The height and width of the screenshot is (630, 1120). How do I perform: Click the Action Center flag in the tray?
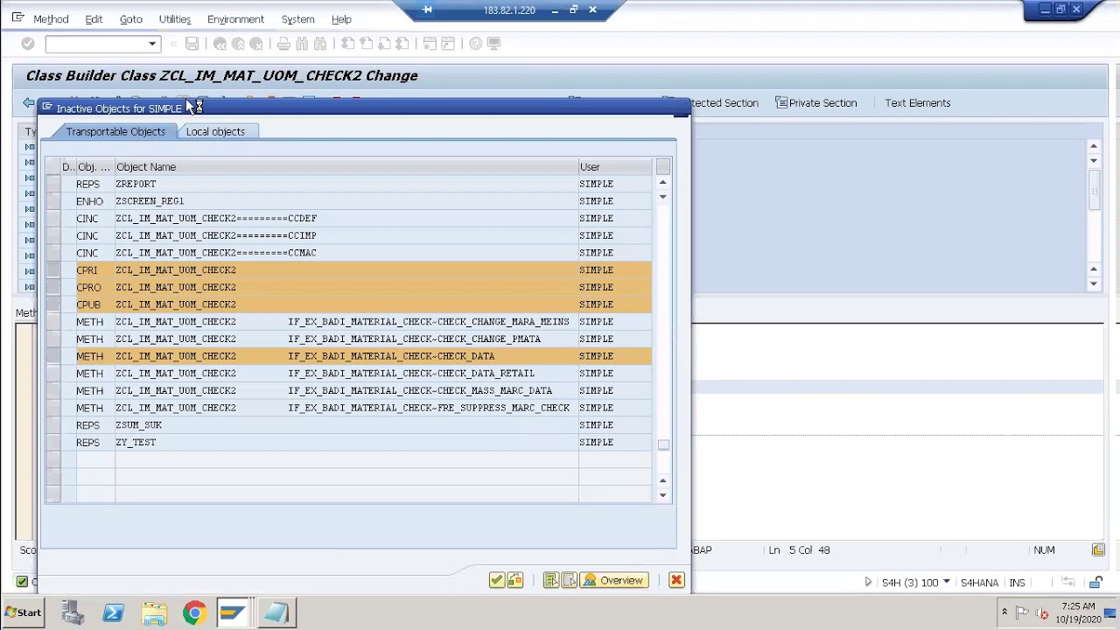pos(1022,613)
